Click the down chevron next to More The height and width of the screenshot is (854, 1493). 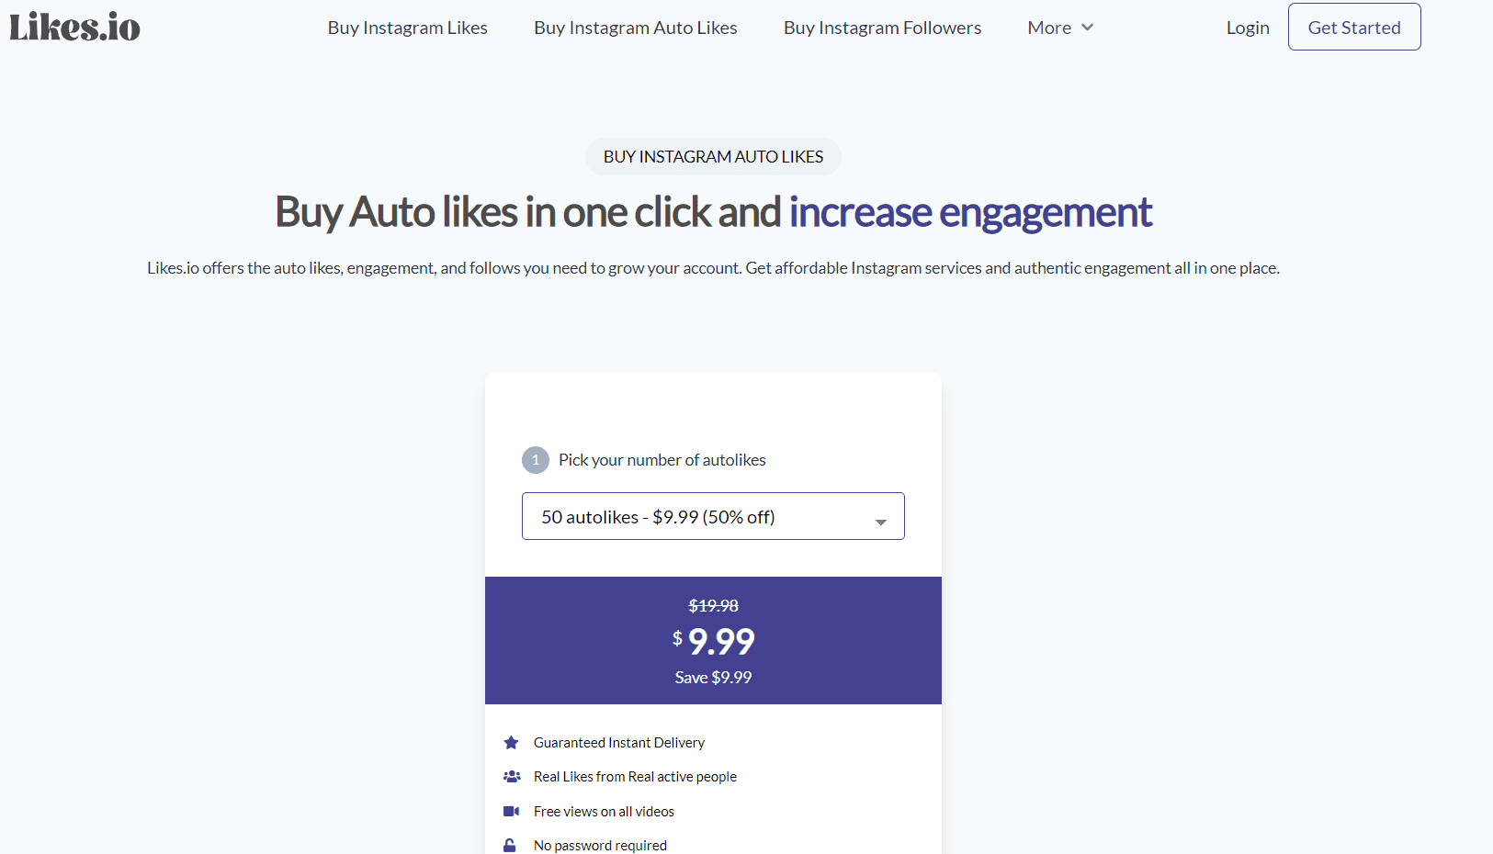pyautogui.click(x=1088, y=28)
